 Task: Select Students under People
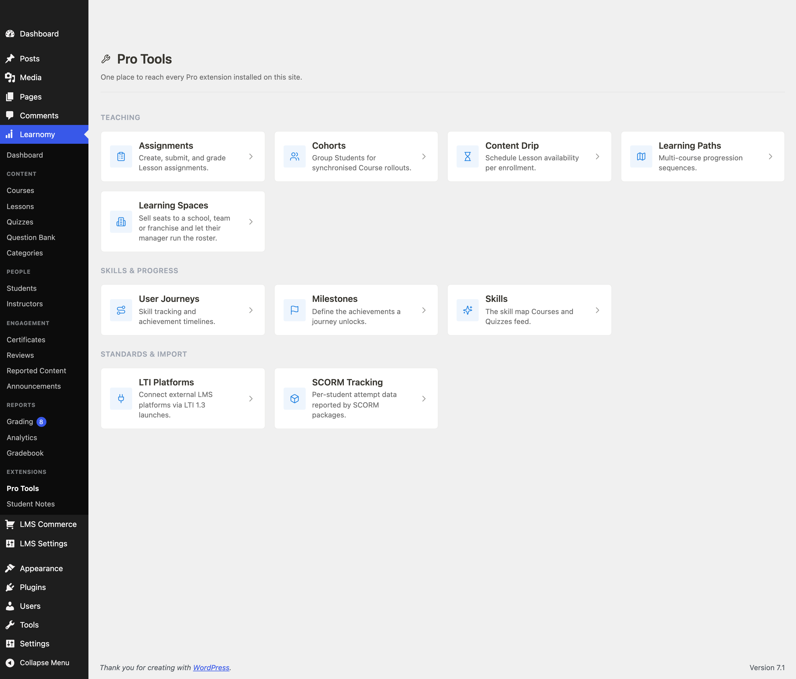[22, 288]
